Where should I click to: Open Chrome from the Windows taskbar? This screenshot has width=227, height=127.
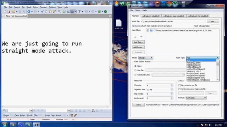pos(13,125)
